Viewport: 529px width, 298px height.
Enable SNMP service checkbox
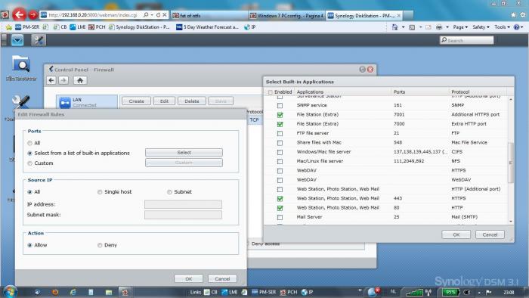click(x=280, y=106)
